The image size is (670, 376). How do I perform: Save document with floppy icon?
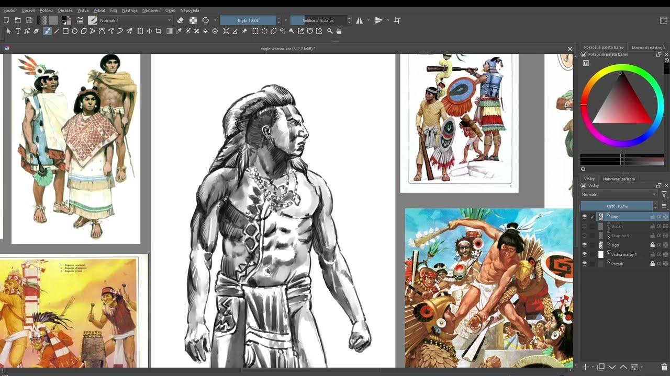[29, 20]
